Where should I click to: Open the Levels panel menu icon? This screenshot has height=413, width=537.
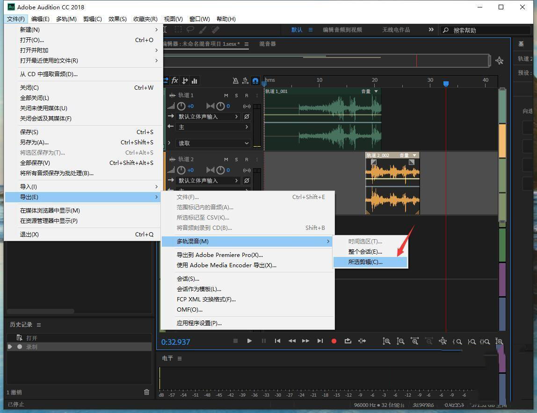pos(180,358)
